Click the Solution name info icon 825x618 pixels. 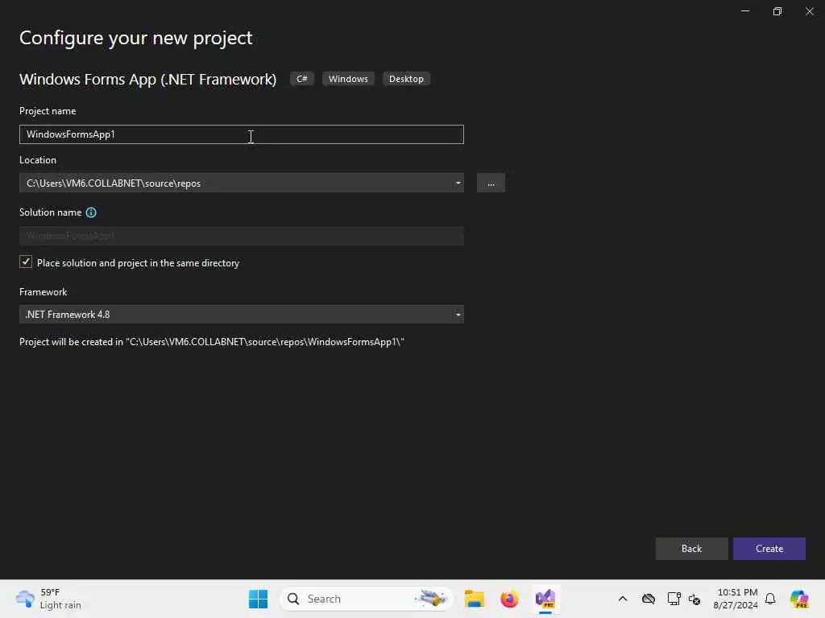coord(91,212)
